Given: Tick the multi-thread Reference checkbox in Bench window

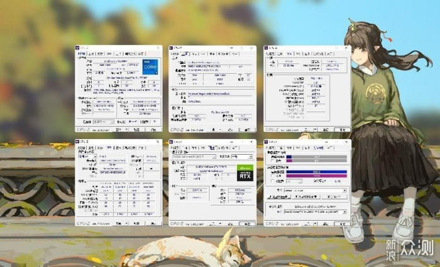Looking at the screenshot, I should coord(272,176).
